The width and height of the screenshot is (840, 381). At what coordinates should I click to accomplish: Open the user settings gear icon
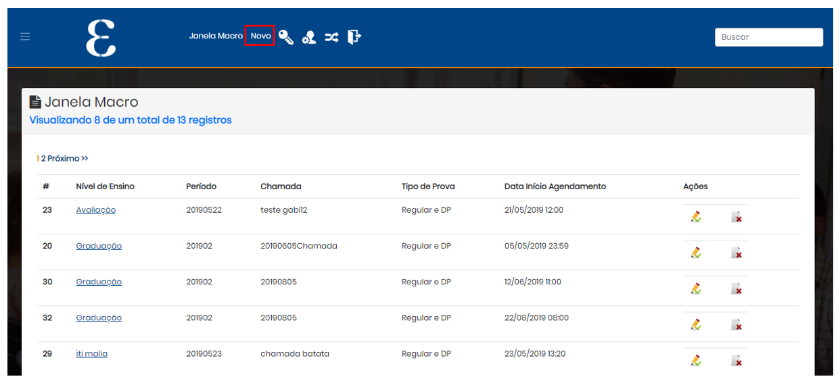(309, 37)
